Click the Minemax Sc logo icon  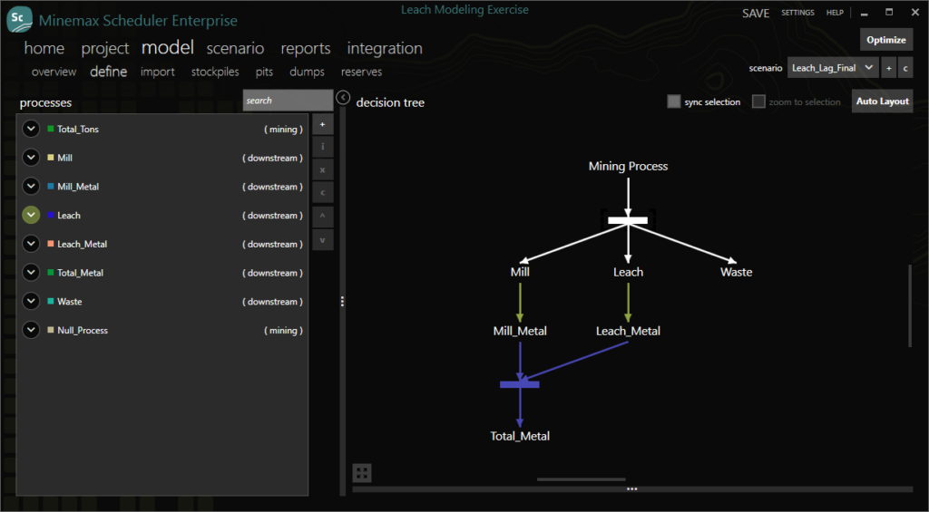coord(19,20)
